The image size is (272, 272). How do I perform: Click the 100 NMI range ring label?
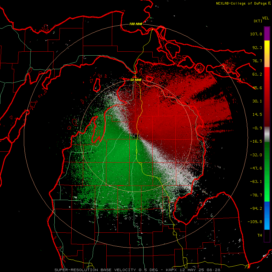pos(136,24)
